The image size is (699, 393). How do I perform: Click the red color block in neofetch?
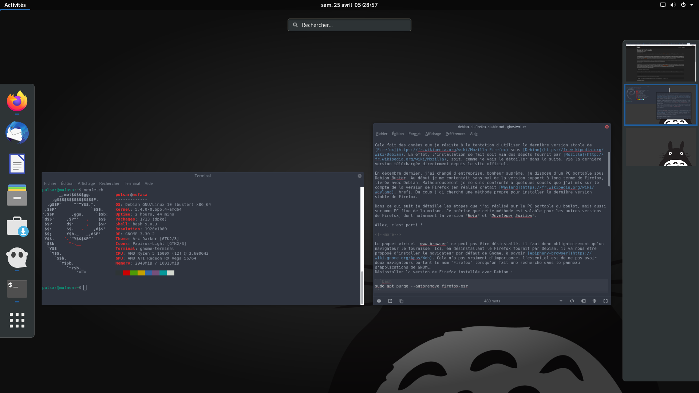[x=126, y=273]
